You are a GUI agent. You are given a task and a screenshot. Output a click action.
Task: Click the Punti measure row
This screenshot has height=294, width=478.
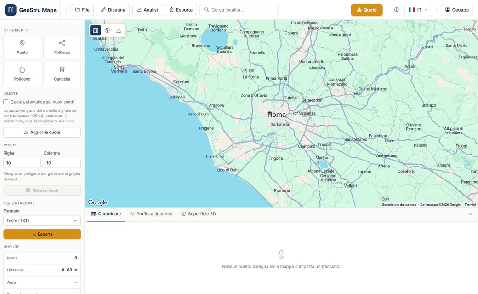[42, 258]
